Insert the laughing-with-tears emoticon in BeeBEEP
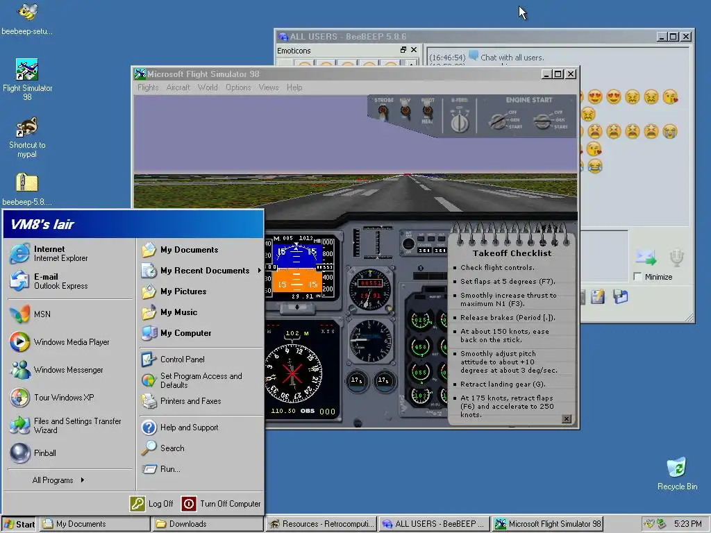Screen dimensions: 711x533 (x=595, y=166)
